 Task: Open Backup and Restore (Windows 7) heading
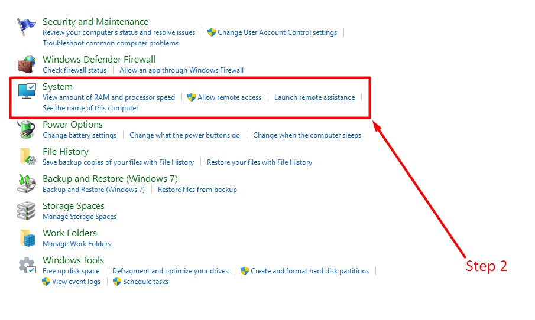click(x=110, y=179)
